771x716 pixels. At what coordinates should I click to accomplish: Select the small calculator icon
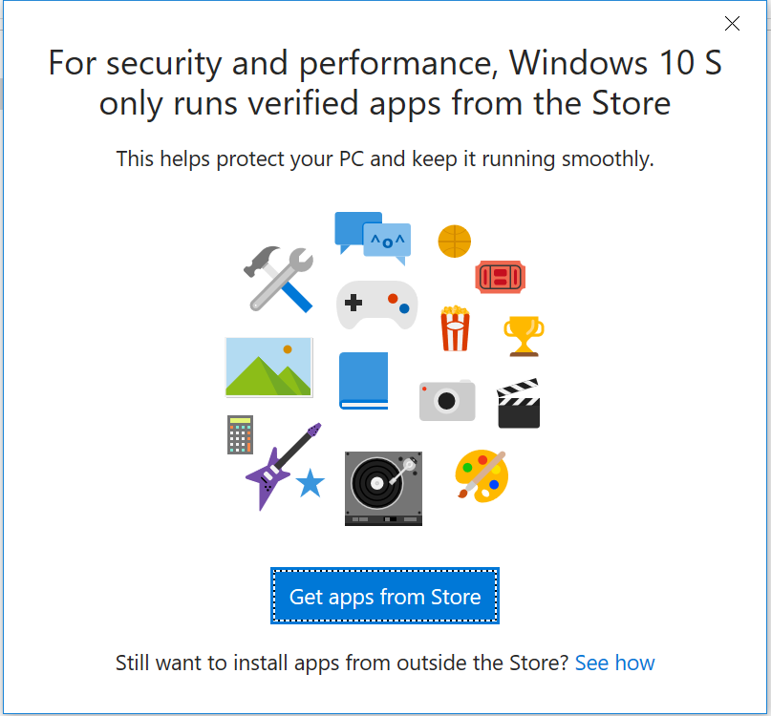click(x=240, y=435)
